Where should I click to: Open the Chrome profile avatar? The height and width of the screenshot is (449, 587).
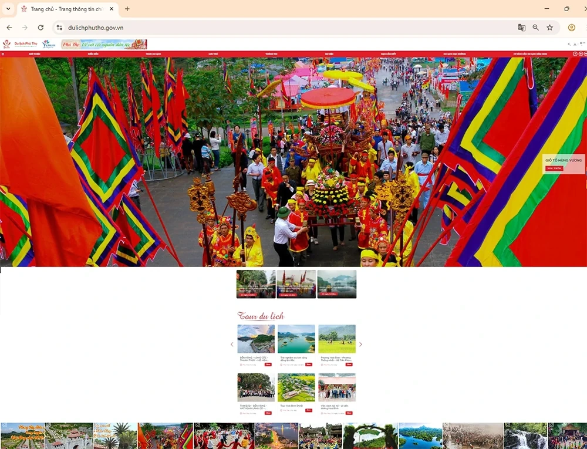pos(571,28)
